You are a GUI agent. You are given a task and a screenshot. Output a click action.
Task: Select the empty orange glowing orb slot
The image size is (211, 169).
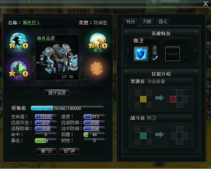pyautogui.click(x=96, y=68)
